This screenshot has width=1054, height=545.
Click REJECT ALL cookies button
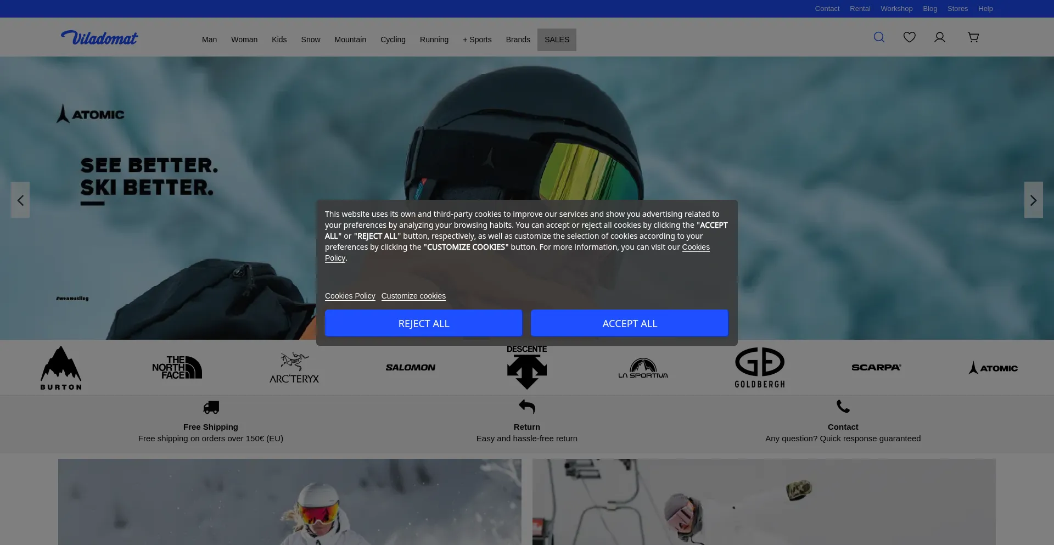click(x=423, y=323)
